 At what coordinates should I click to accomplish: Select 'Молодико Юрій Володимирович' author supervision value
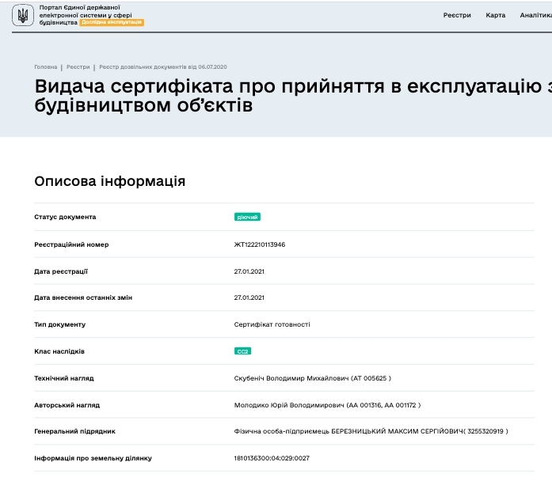point(327,405)
